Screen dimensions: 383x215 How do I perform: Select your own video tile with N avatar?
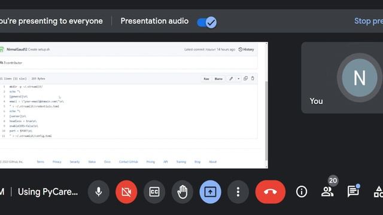(342, 78)
